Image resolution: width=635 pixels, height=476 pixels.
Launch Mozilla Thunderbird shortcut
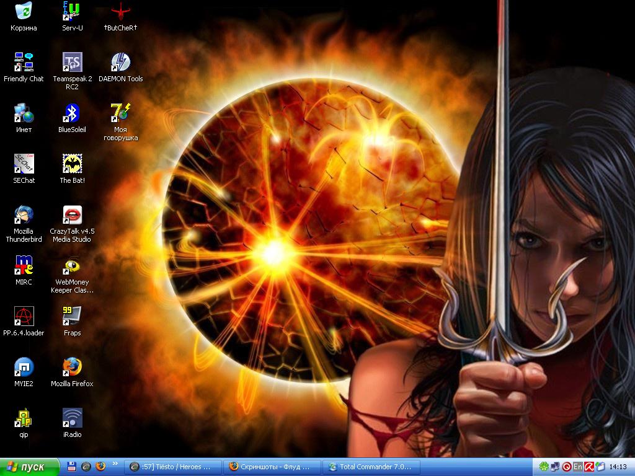pos(24,224)
